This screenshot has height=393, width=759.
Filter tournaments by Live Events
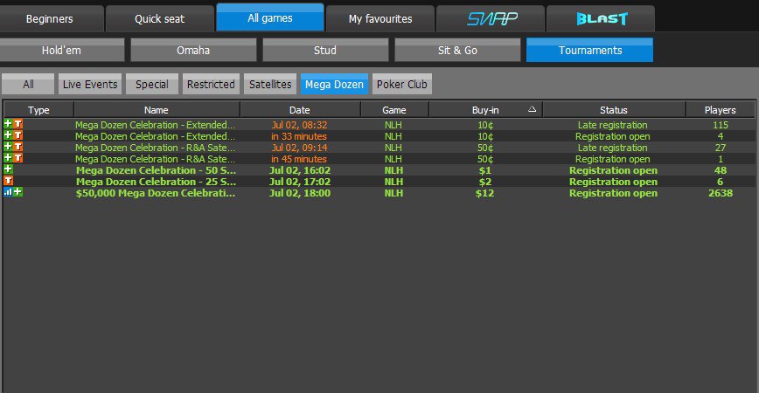click(90, 84)
